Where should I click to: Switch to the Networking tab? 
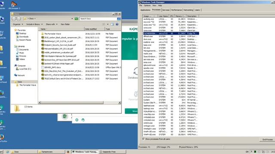point(188,10)
